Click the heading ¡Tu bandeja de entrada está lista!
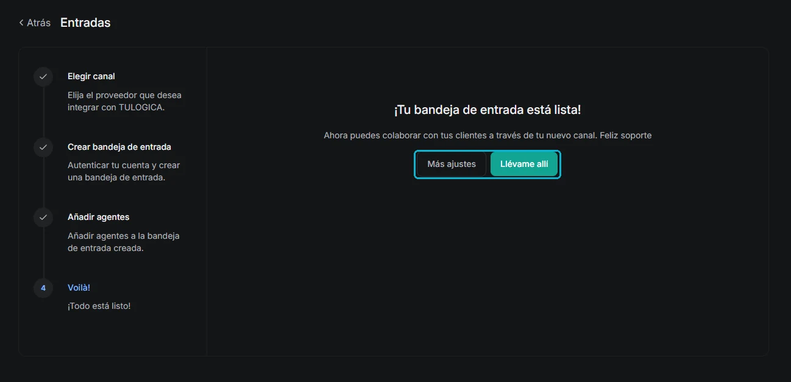Screen dimensions: 791x382 pos(488,110)
